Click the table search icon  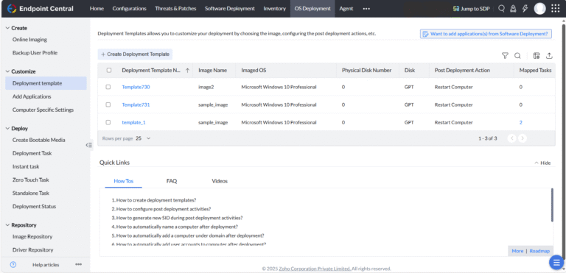tap(517, 55)
